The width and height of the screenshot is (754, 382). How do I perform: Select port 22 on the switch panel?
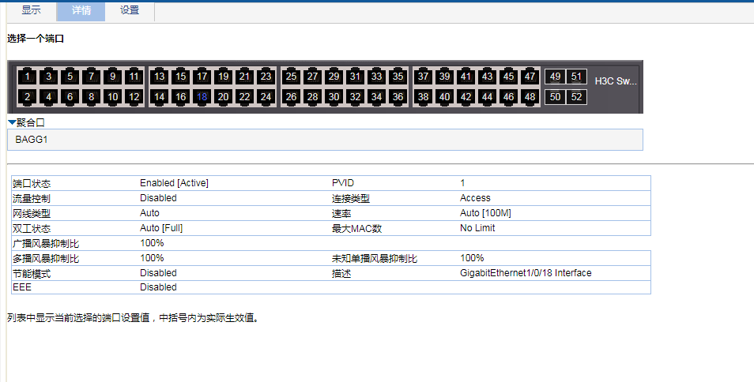click(x=245, y=97)
